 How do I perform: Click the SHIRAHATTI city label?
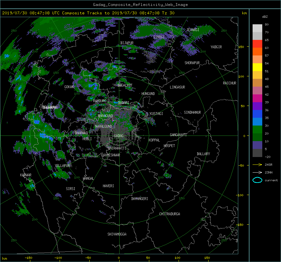pyautogui.click(x=117, y=148)
